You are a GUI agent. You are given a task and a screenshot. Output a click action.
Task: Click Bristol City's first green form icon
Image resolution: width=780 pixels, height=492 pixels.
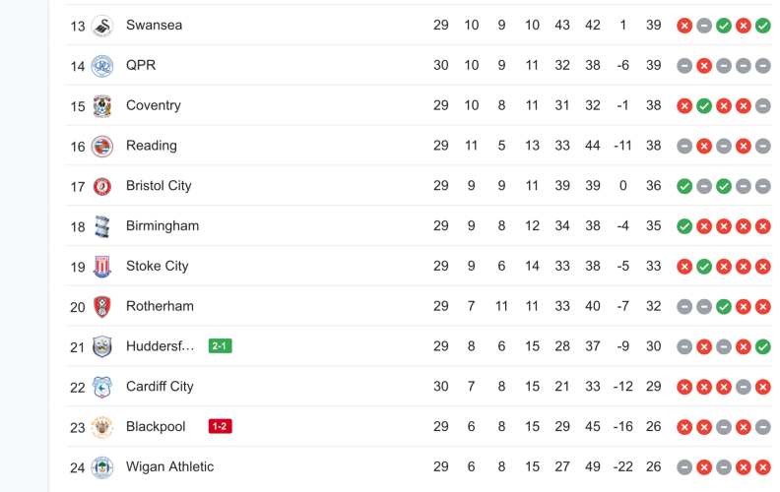click(684, 186)
